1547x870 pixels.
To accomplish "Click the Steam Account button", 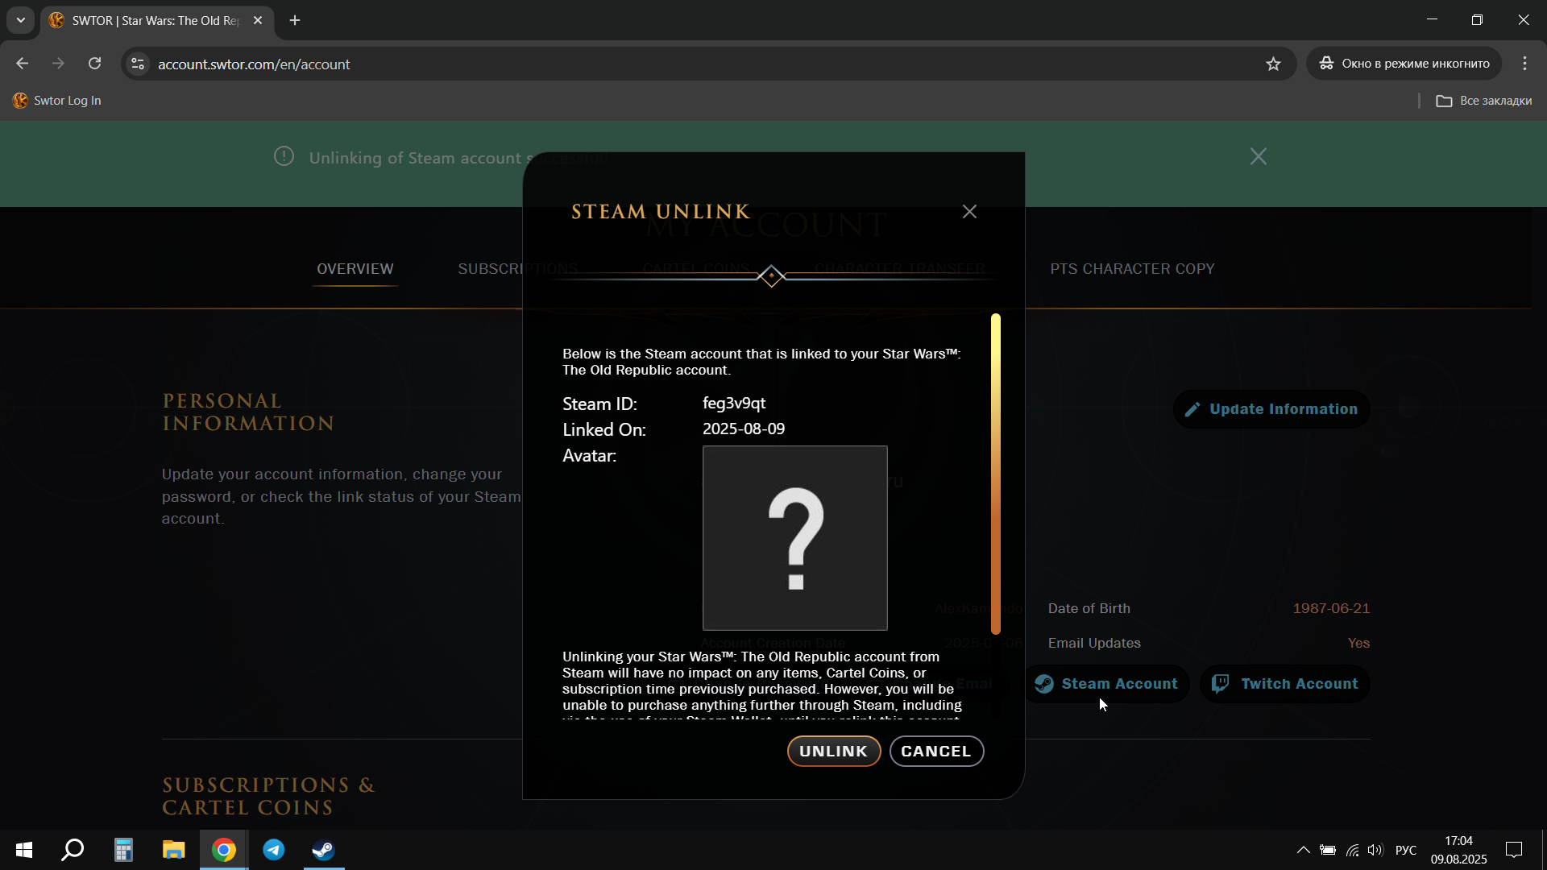I will point(1106,684).
